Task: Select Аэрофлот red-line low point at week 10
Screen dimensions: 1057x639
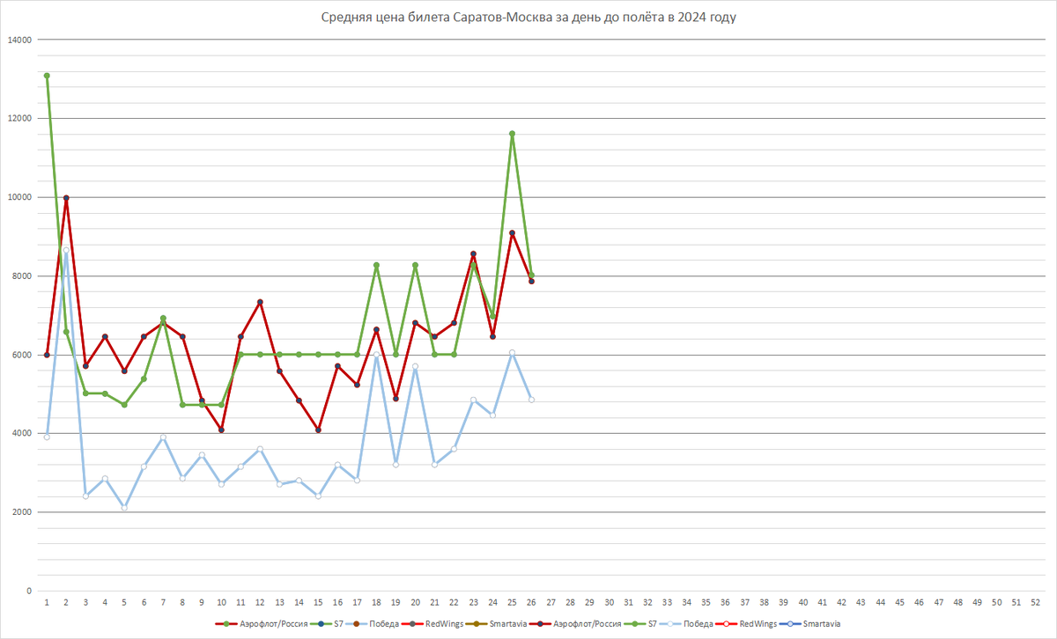Action: [221, 430]
